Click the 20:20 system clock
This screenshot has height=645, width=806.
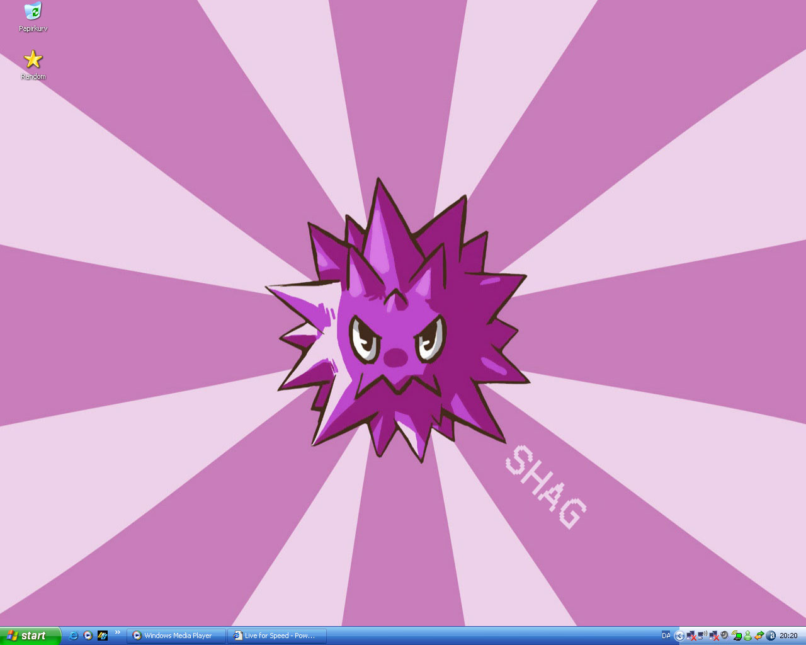point(788,636)
